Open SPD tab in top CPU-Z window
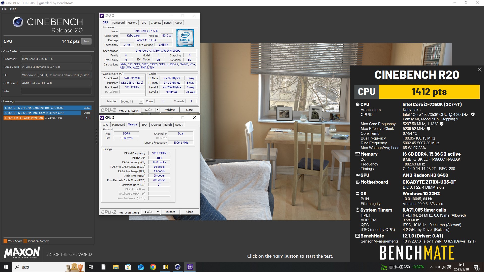 click(x=144, y=23)
